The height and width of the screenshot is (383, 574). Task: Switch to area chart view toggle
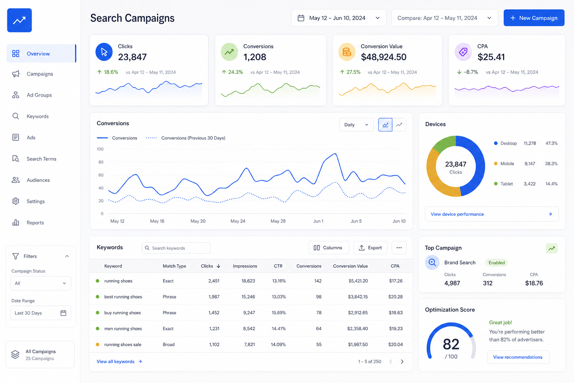coord(385,125)
